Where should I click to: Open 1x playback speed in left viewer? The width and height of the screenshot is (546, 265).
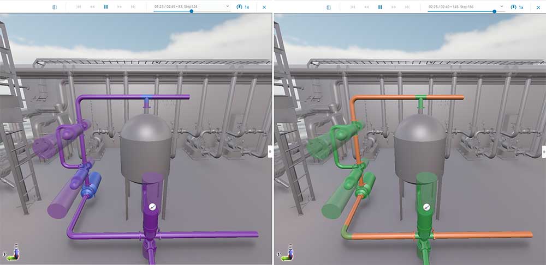tap(243, 7)
